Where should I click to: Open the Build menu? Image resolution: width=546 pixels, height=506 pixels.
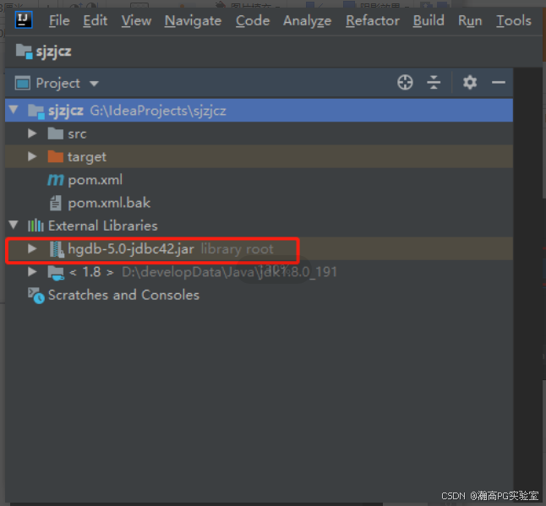pos(429,20)
